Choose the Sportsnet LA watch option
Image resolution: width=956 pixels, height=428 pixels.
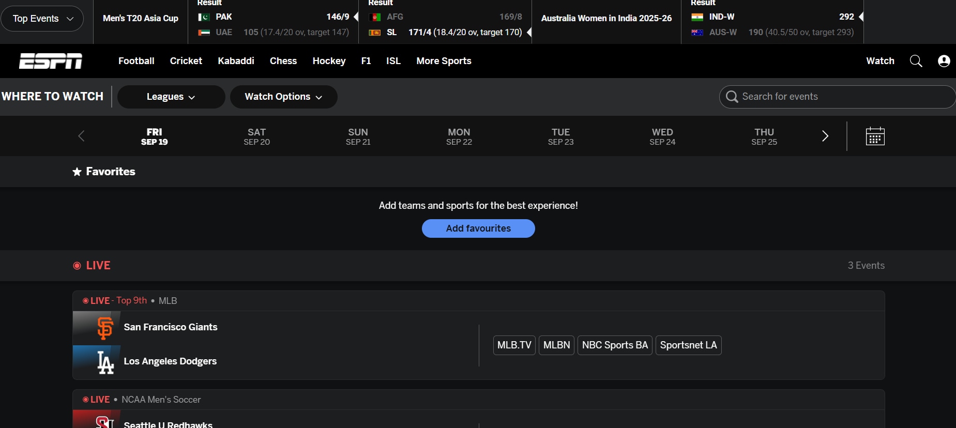689,345
